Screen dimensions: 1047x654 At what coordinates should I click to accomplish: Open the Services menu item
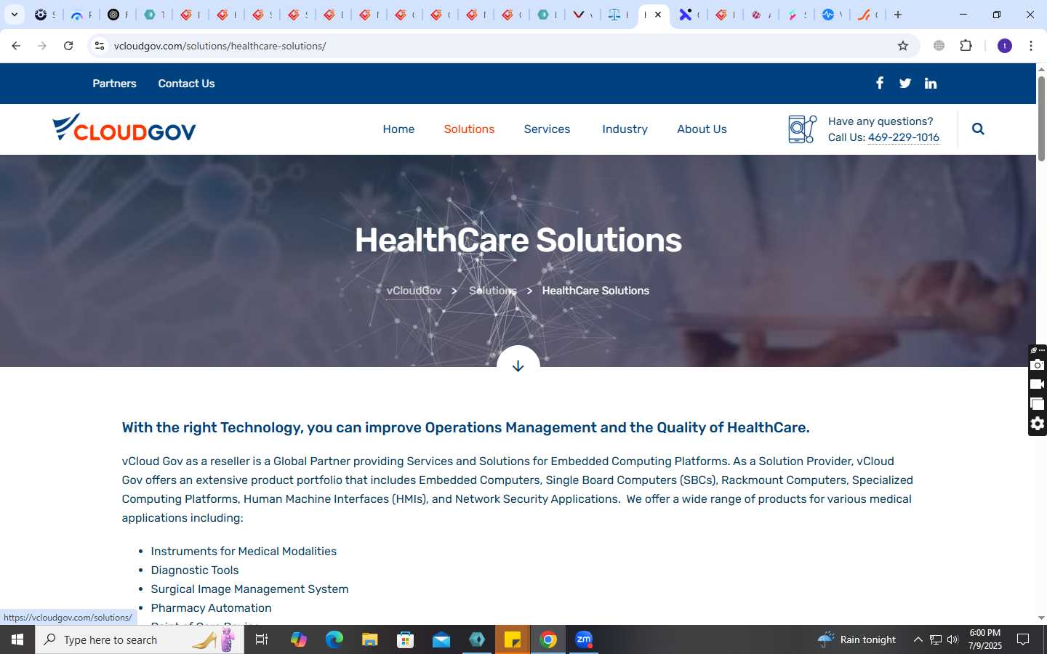click(x=547, y=129)
